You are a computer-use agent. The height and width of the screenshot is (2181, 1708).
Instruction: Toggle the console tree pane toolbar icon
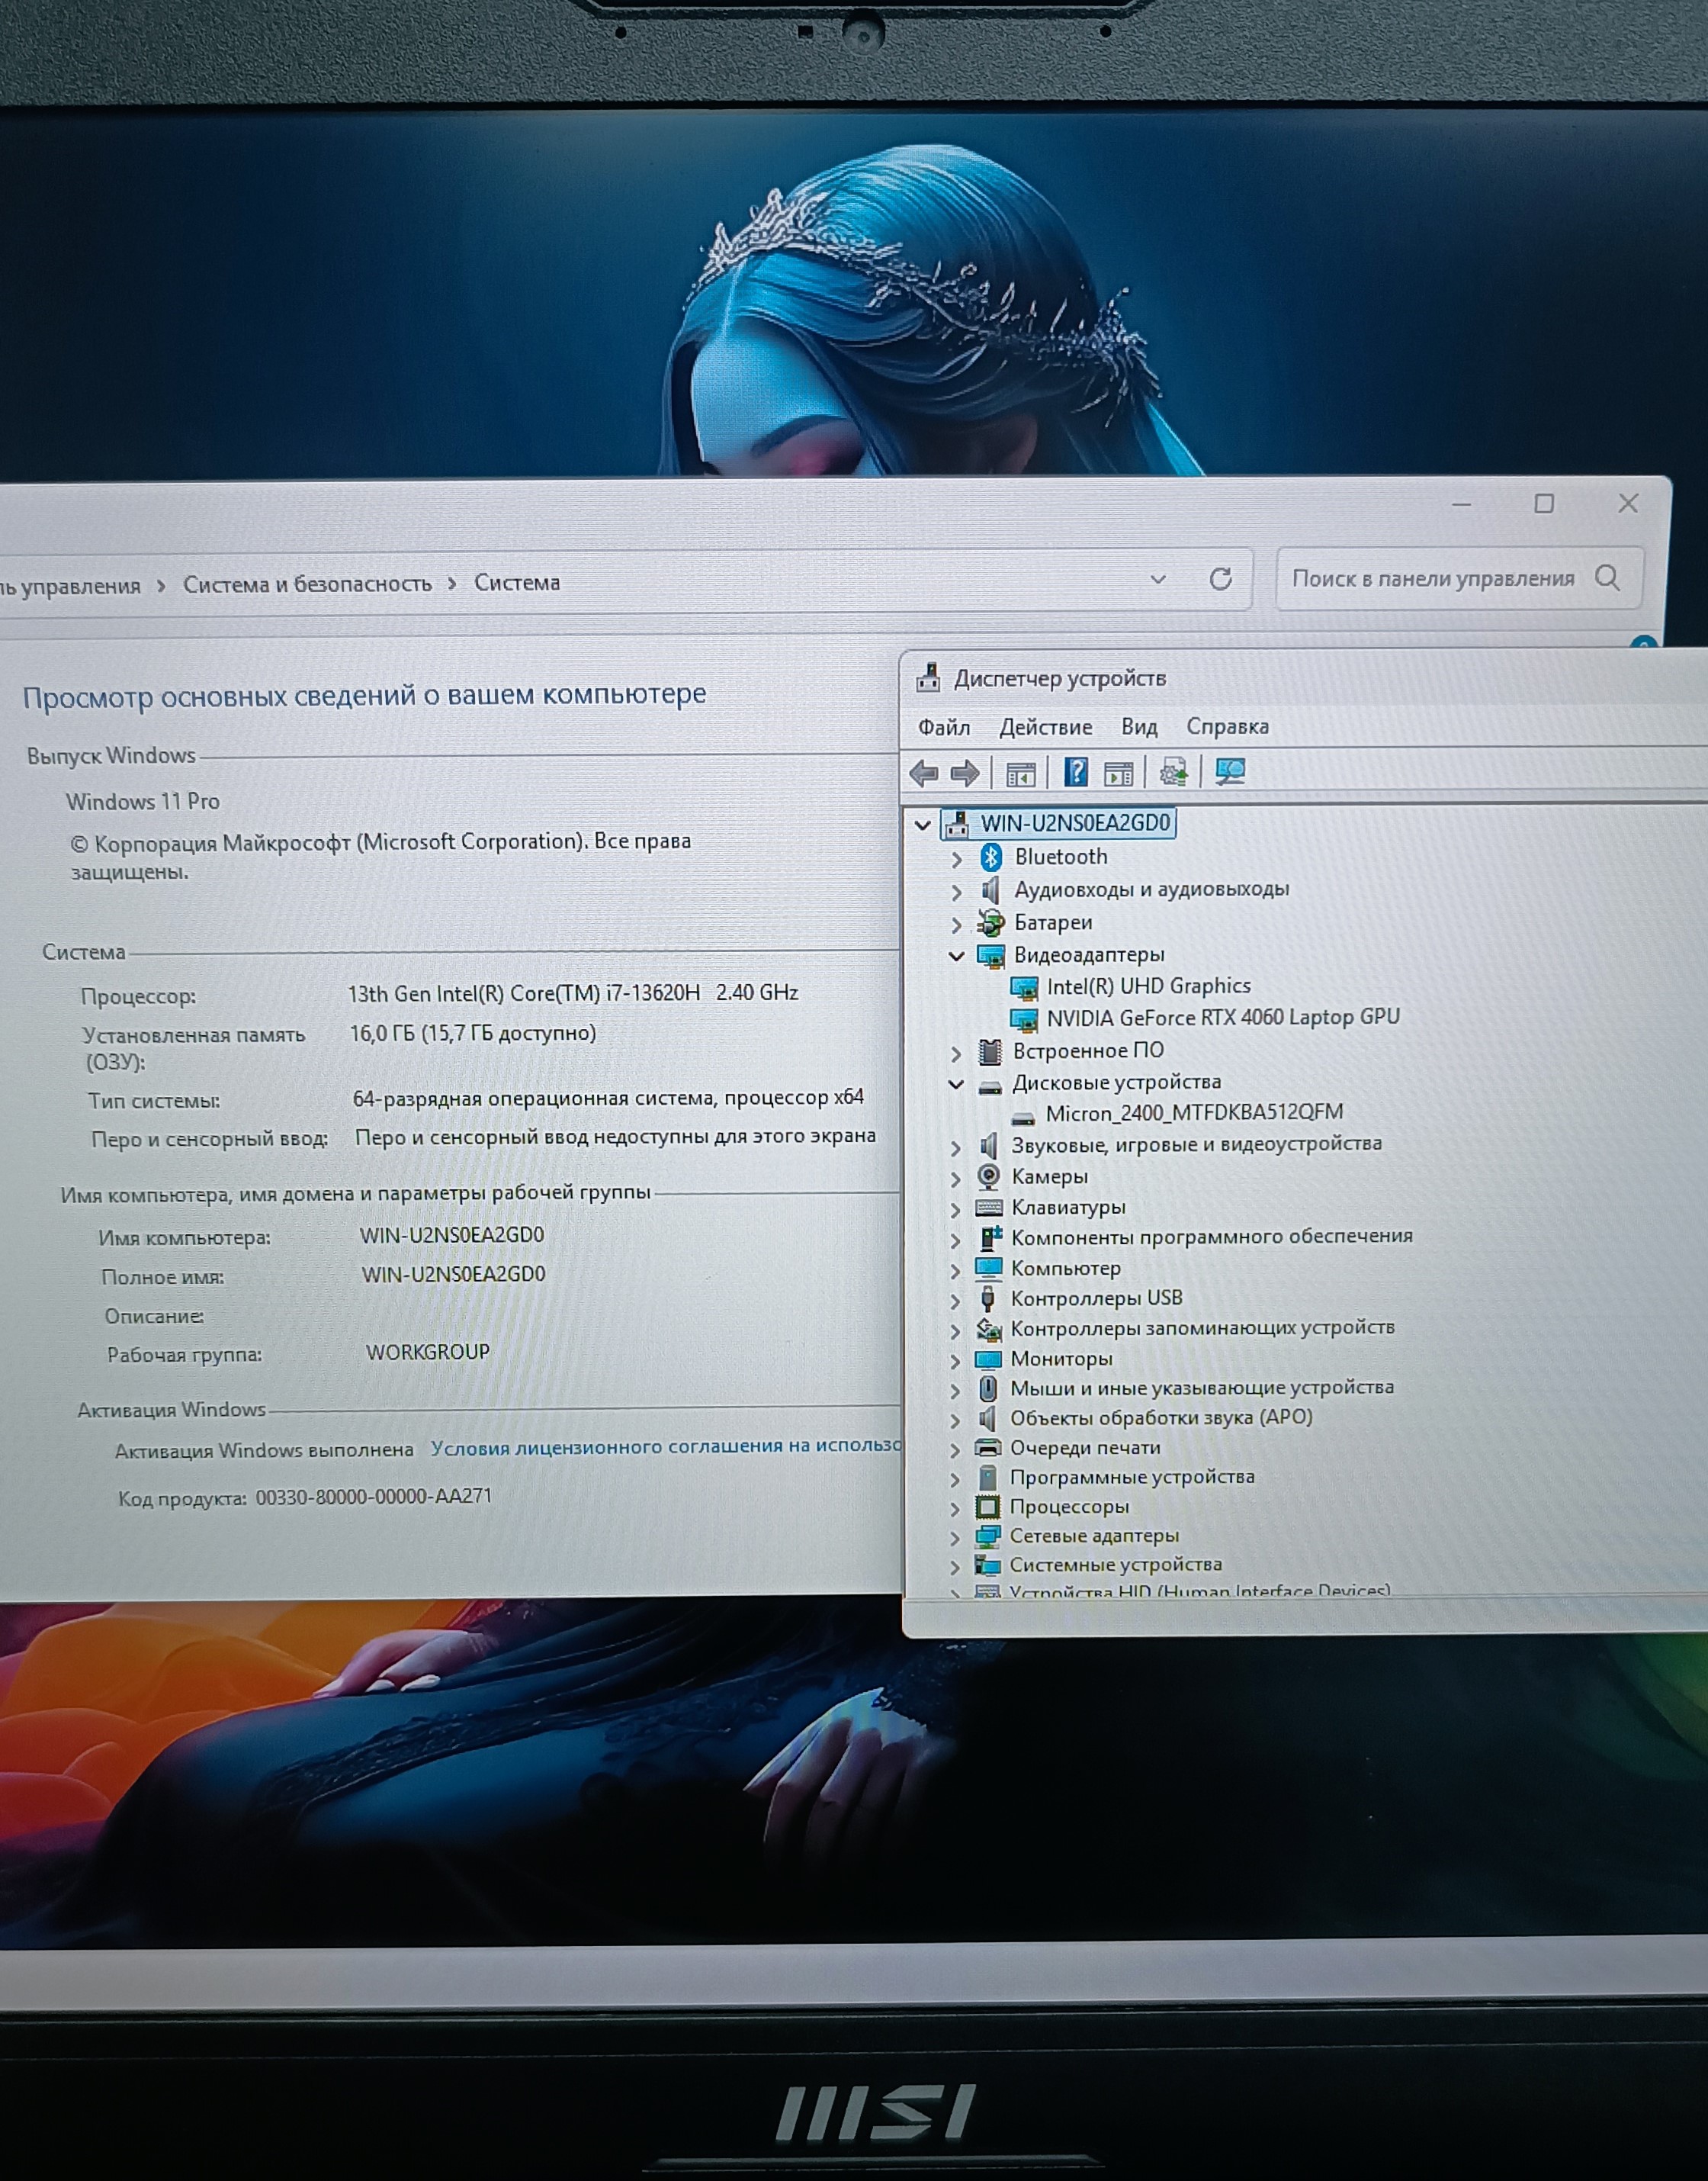(x=1020, y=774)
